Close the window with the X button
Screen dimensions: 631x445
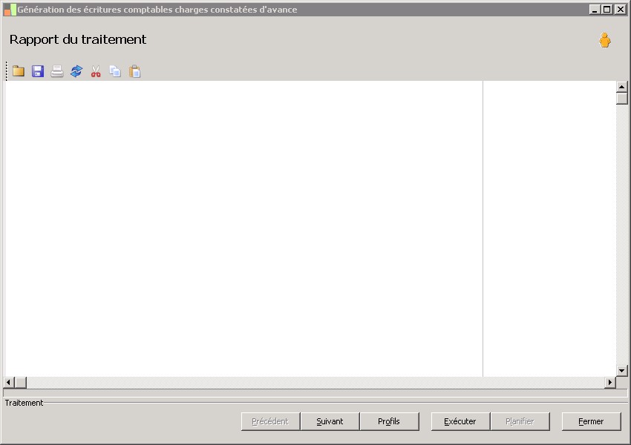click(621, 9)
